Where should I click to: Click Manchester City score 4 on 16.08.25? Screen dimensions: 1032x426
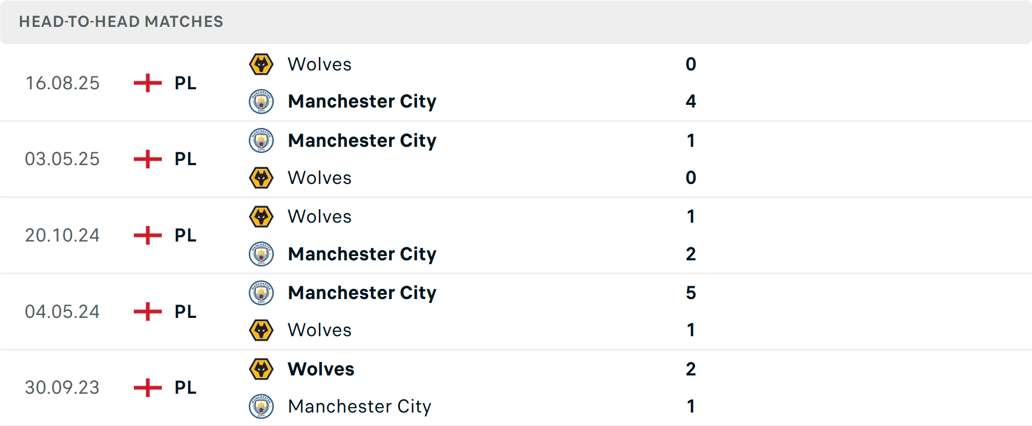[691, 102]
